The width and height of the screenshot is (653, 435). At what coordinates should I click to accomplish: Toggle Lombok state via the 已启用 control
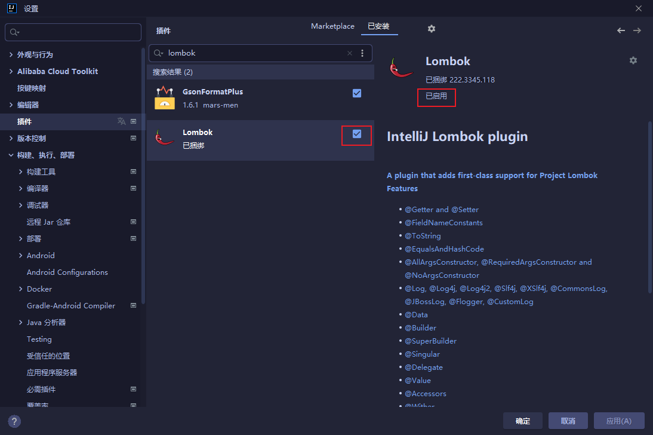436,97
